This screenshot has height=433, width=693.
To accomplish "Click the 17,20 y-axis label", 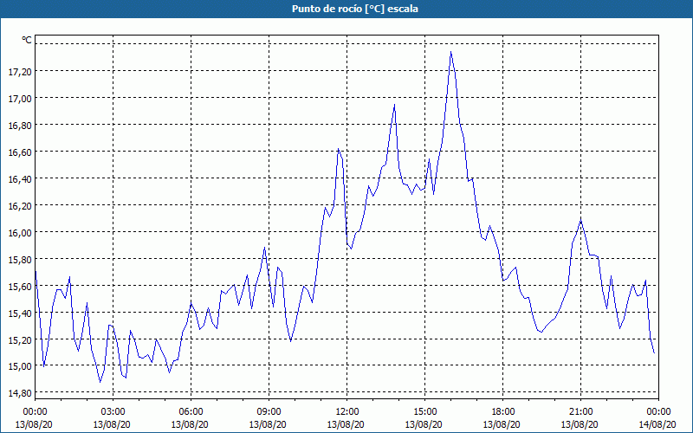I will 20,71.
